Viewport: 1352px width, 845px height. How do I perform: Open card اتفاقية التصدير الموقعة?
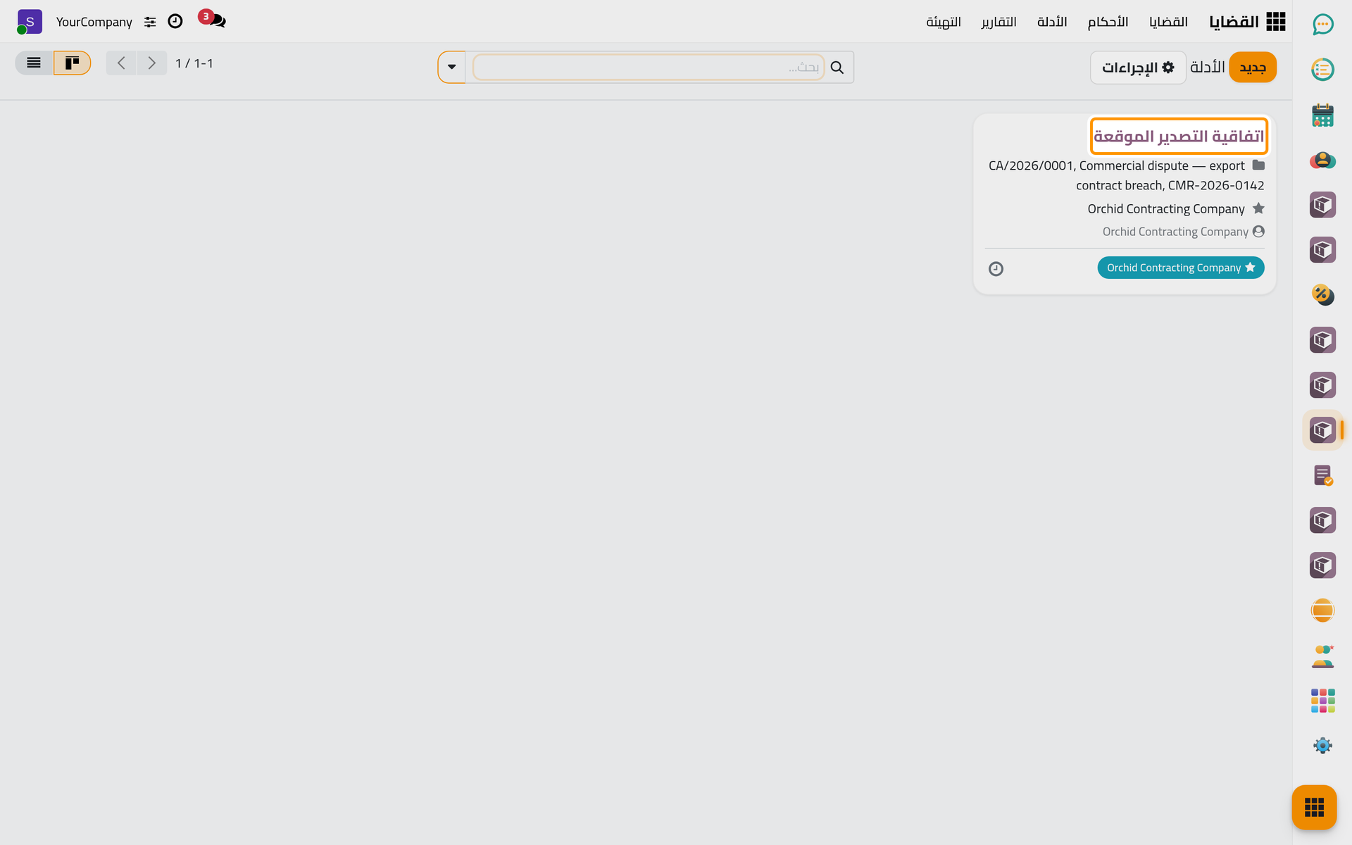(1179, 136)
